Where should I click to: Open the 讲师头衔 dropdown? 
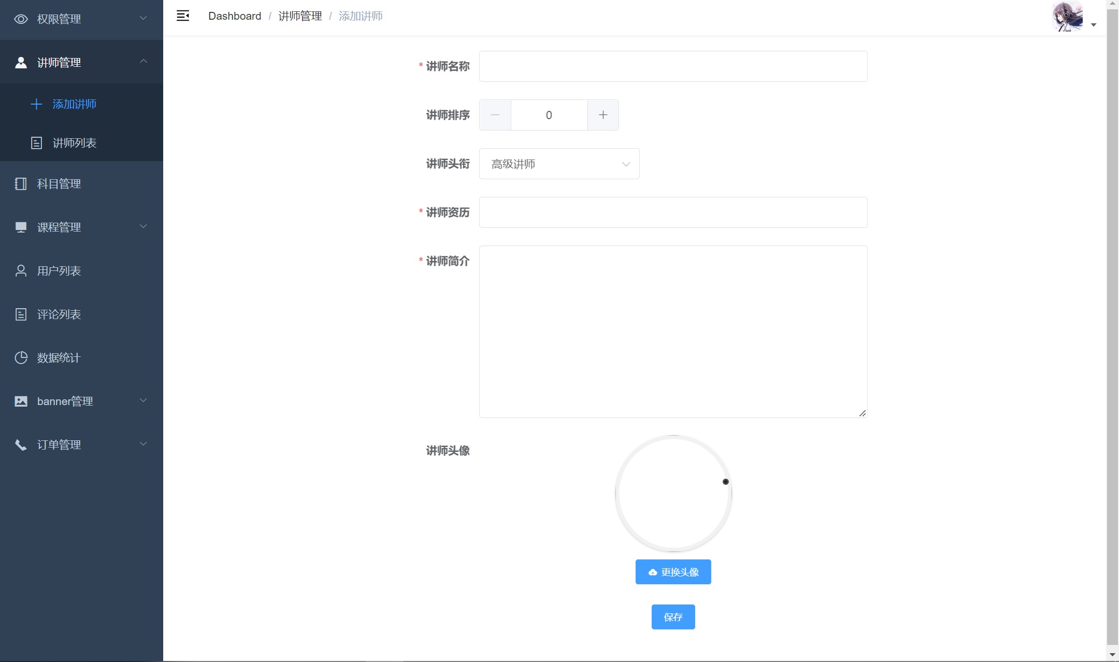559,164
